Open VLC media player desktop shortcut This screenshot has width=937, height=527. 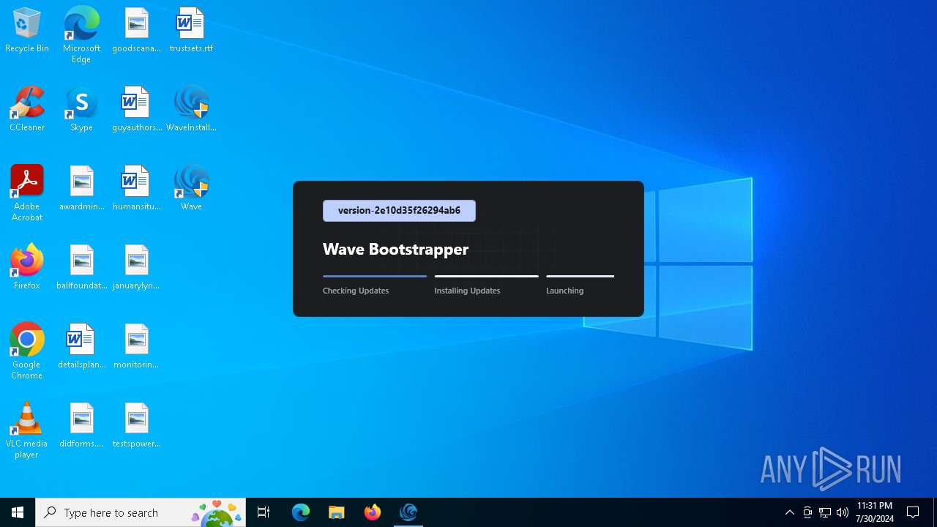click(x=27, y=430)
